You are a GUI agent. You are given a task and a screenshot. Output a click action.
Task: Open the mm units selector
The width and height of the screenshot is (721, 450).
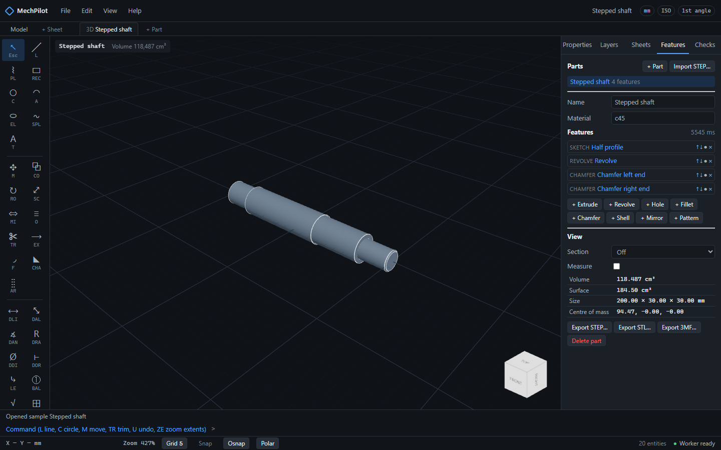647,10
